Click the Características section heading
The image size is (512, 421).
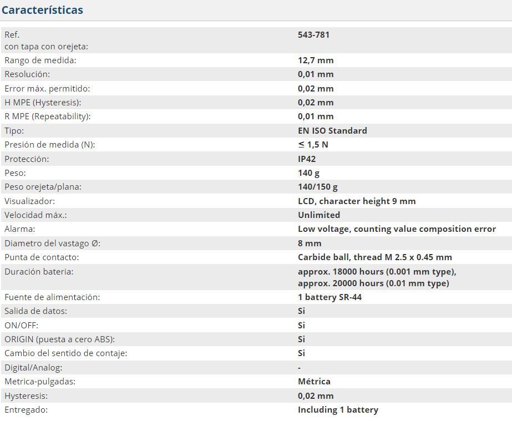[42, 10]
